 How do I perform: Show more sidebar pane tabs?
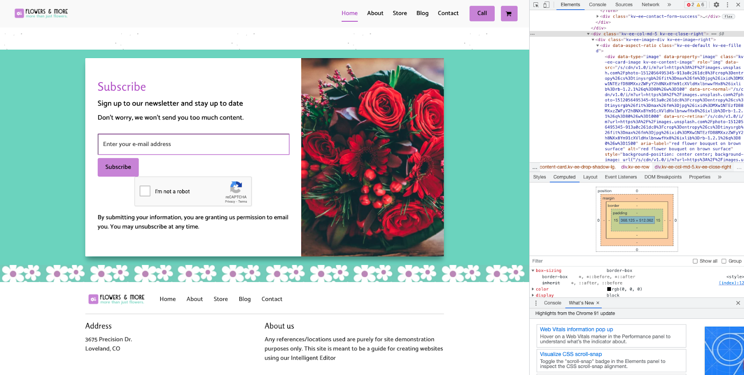pyautogui.click(x=719, y=177)
